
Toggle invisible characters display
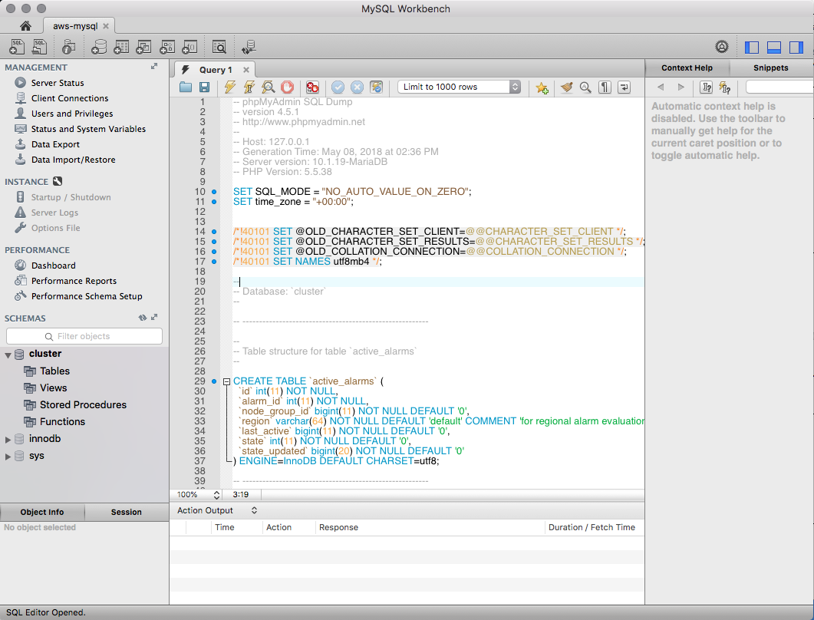coord(605,87)
